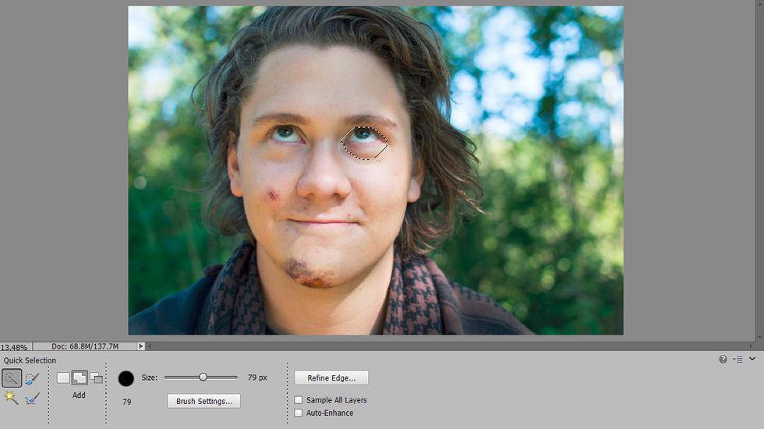Select the Quick Selection tool icon
The width and height of the screenshot is (764, 429).
point(12,378)
